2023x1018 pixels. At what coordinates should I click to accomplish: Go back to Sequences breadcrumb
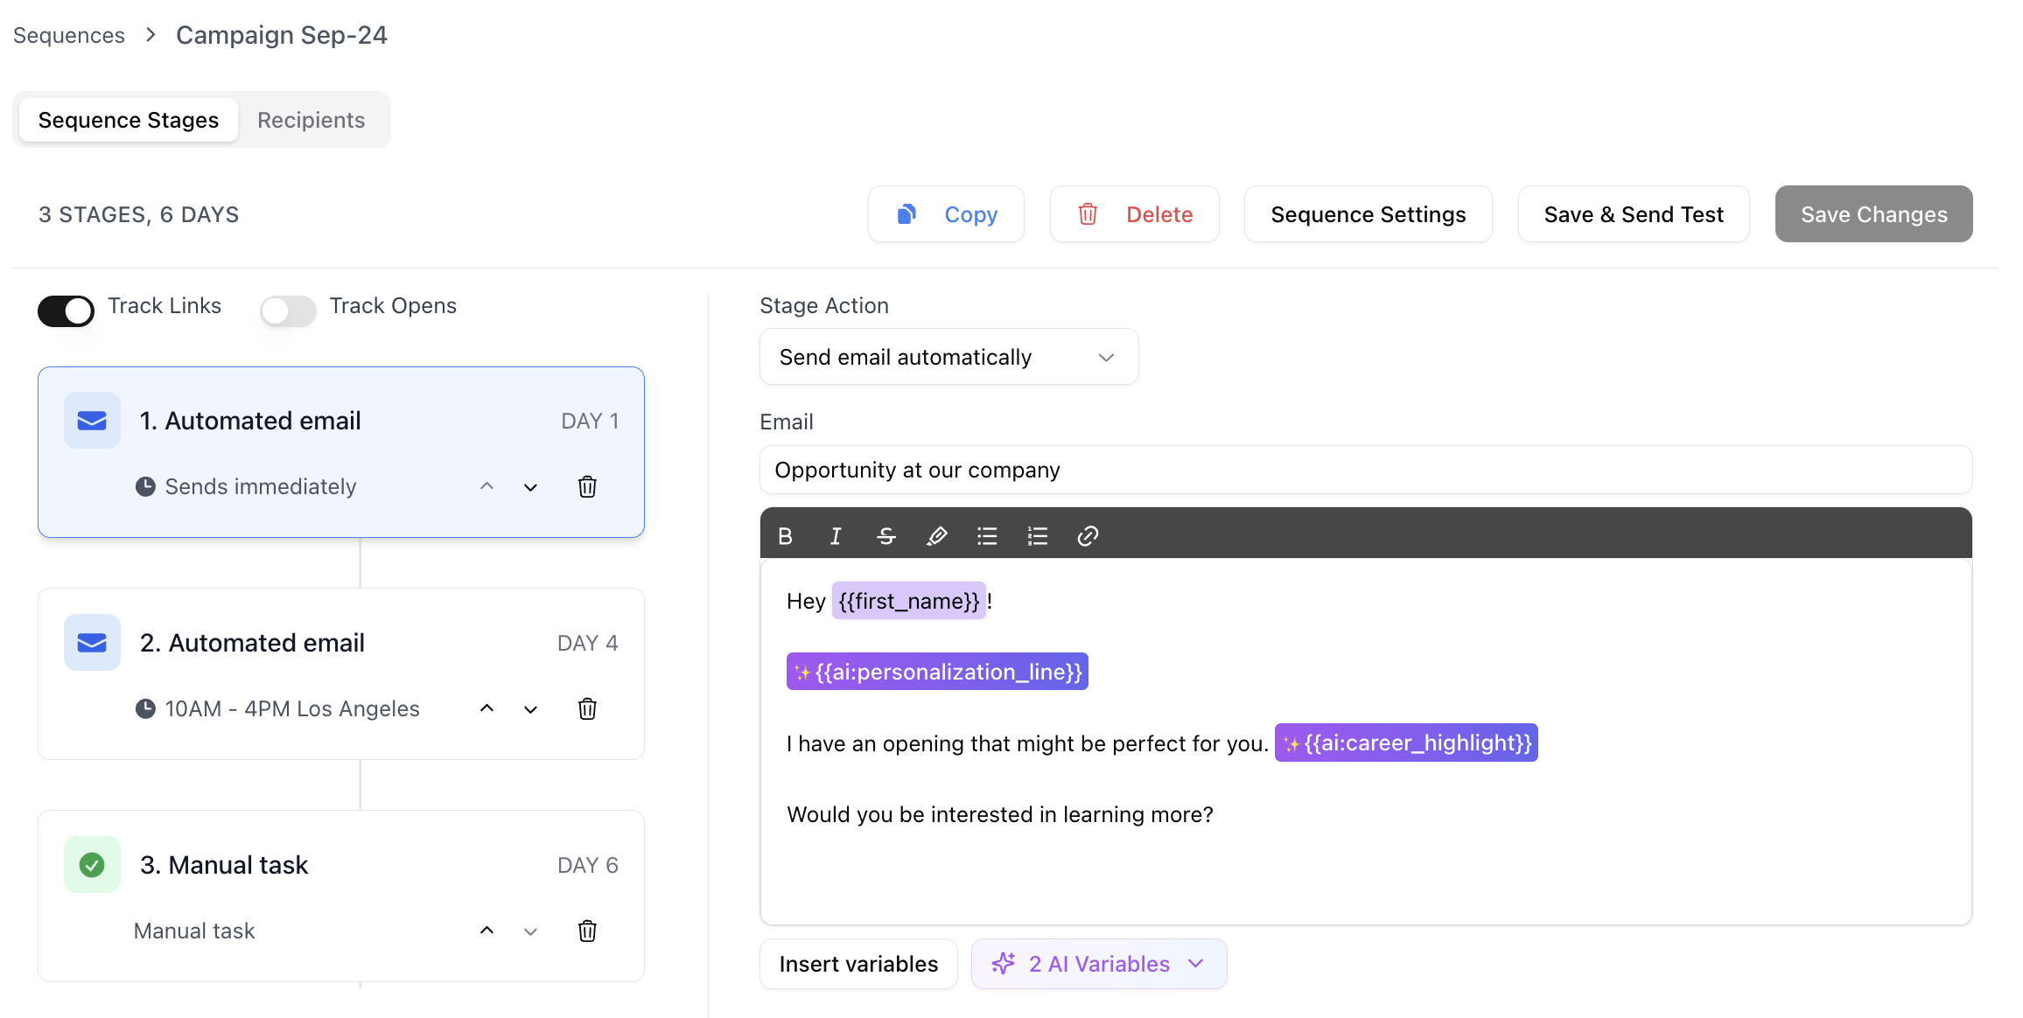(x=69, y=35)
